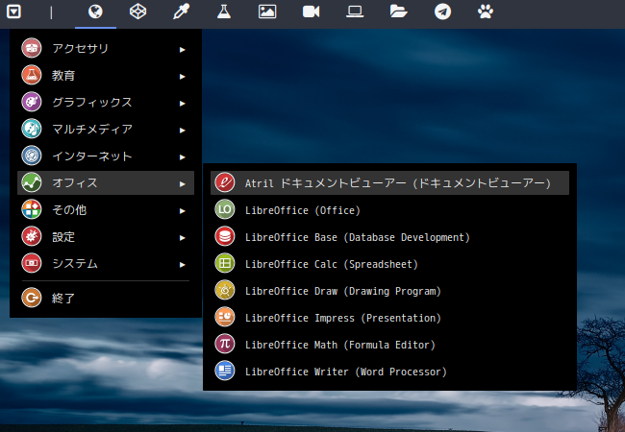Launch Telegram paper plane icon

[442, 12]
